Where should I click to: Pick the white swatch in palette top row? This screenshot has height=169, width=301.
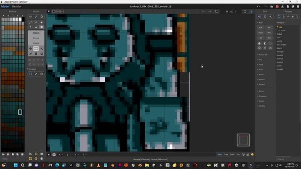coord(20,19)
